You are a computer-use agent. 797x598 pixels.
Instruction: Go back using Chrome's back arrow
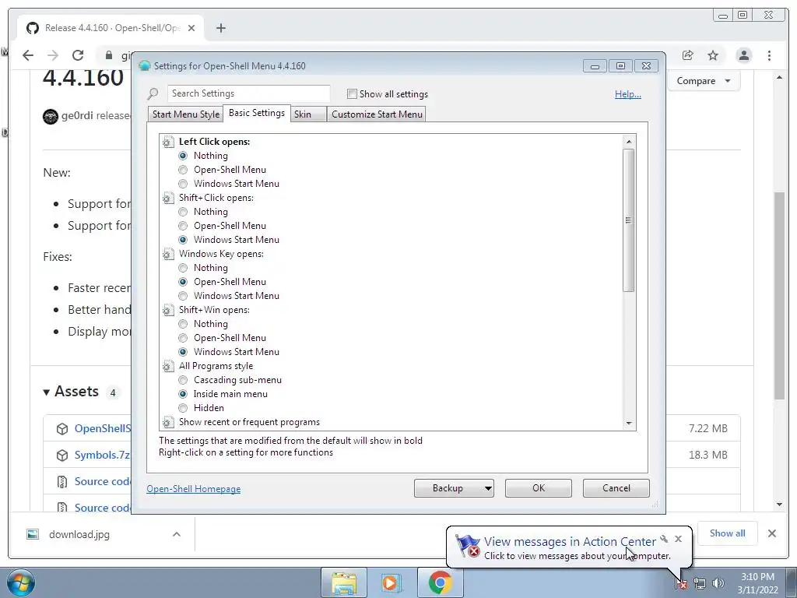(x=28, y=55)
